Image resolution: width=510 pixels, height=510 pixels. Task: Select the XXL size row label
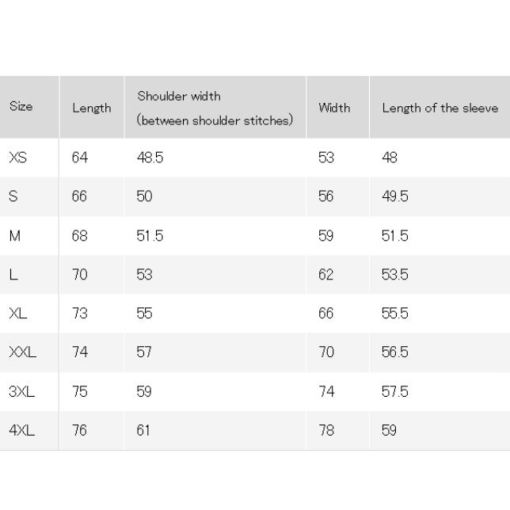(x=22, y=352)
